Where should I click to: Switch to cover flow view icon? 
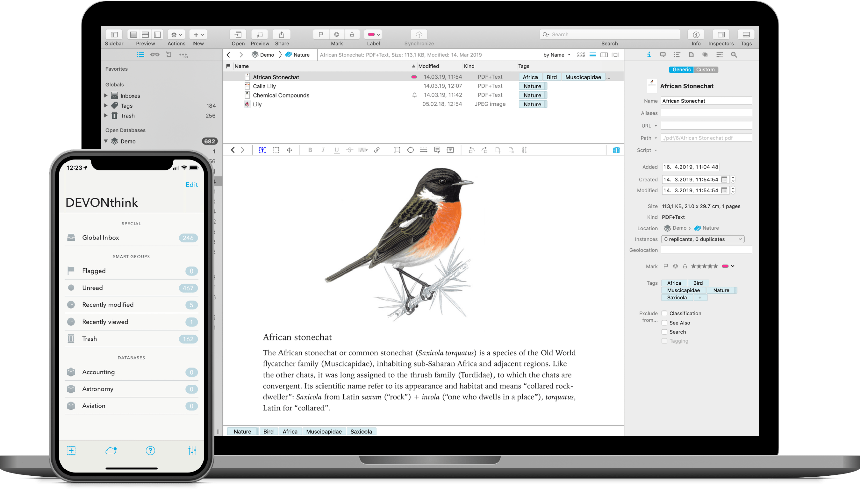[x=616, y=55]
